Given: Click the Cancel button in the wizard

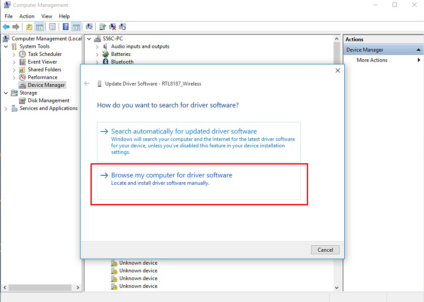Looking at the screenshot, I should point(325,250).
